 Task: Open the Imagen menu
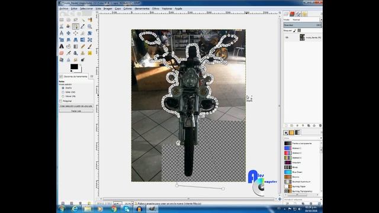tap(108, 8)
